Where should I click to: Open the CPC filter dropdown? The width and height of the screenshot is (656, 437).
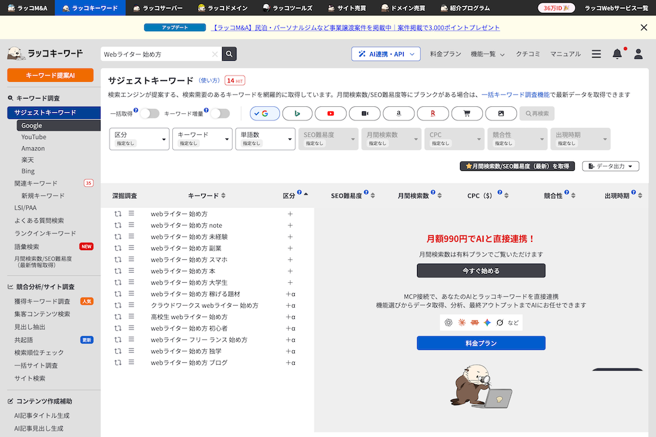454,139
